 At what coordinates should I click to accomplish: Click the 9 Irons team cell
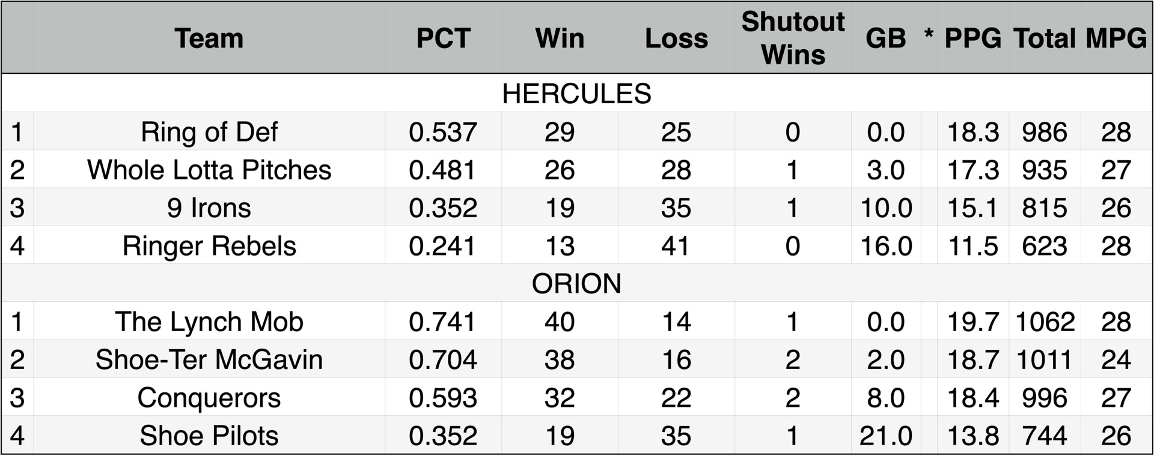pos(209,208)
